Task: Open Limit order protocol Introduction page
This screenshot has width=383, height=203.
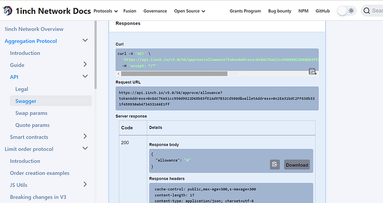Action: click(x=25, y=161)
